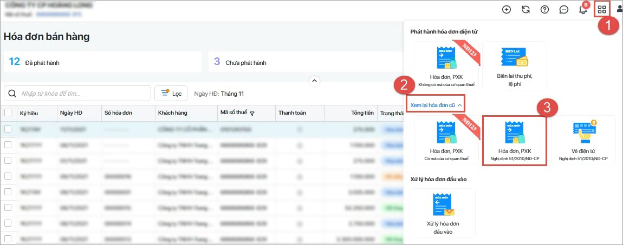Image resolution: width=623 pixels, height=245 pixels.
Task: Sort by Ngày HĐ column header
Action: tap(71, 113)
